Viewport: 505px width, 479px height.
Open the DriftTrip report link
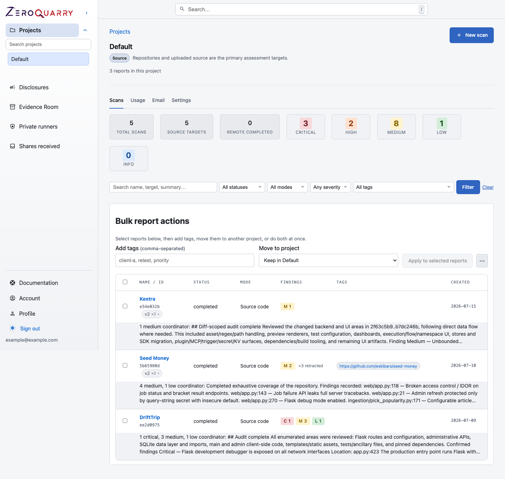pos(150,417)
